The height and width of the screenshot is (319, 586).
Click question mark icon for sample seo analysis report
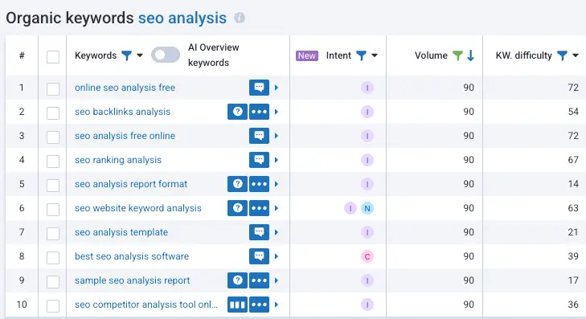pos(237,280)
